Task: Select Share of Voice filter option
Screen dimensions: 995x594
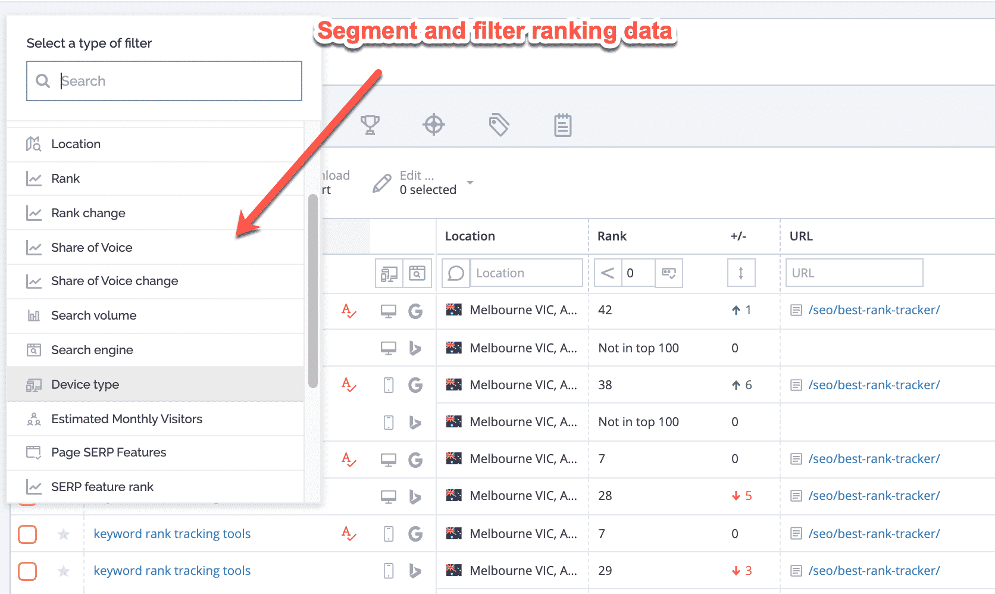Action: pos(91,247)
